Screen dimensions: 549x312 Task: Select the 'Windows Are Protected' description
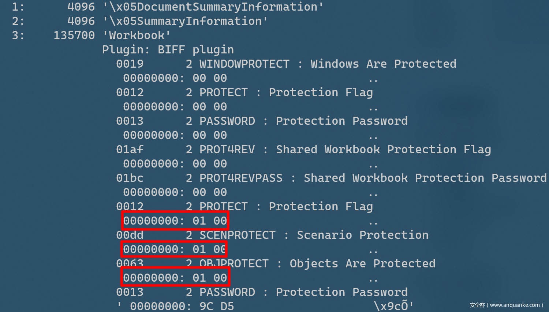(383, 64)
